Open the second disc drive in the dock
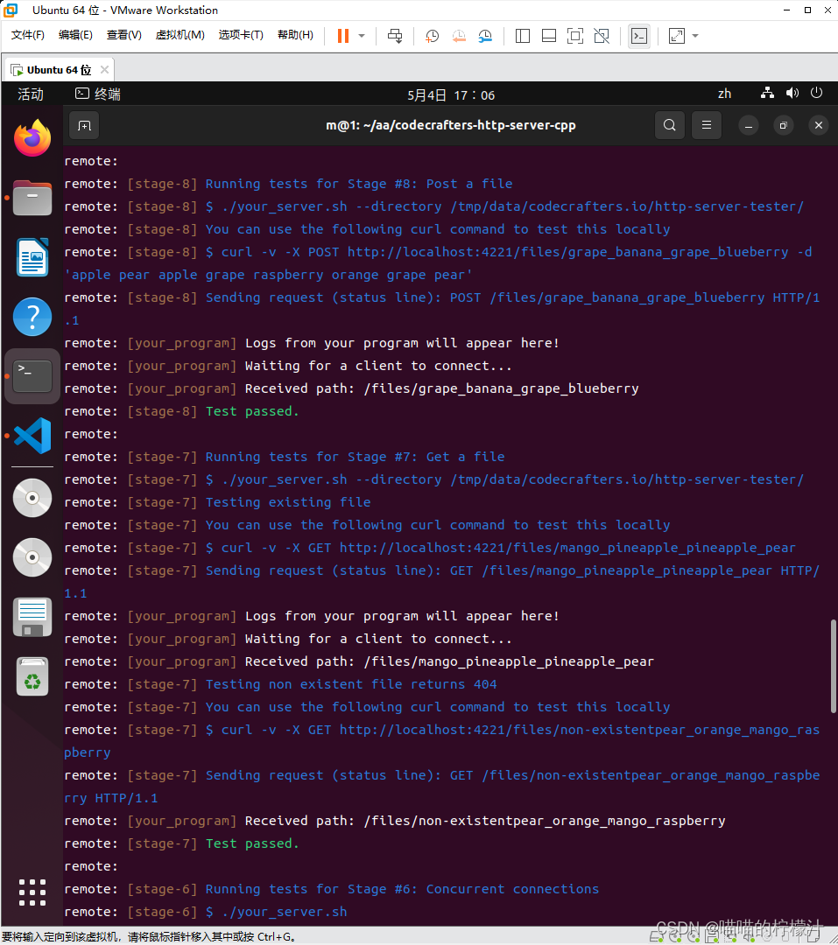The image size is (838, 945). [32, 556]
